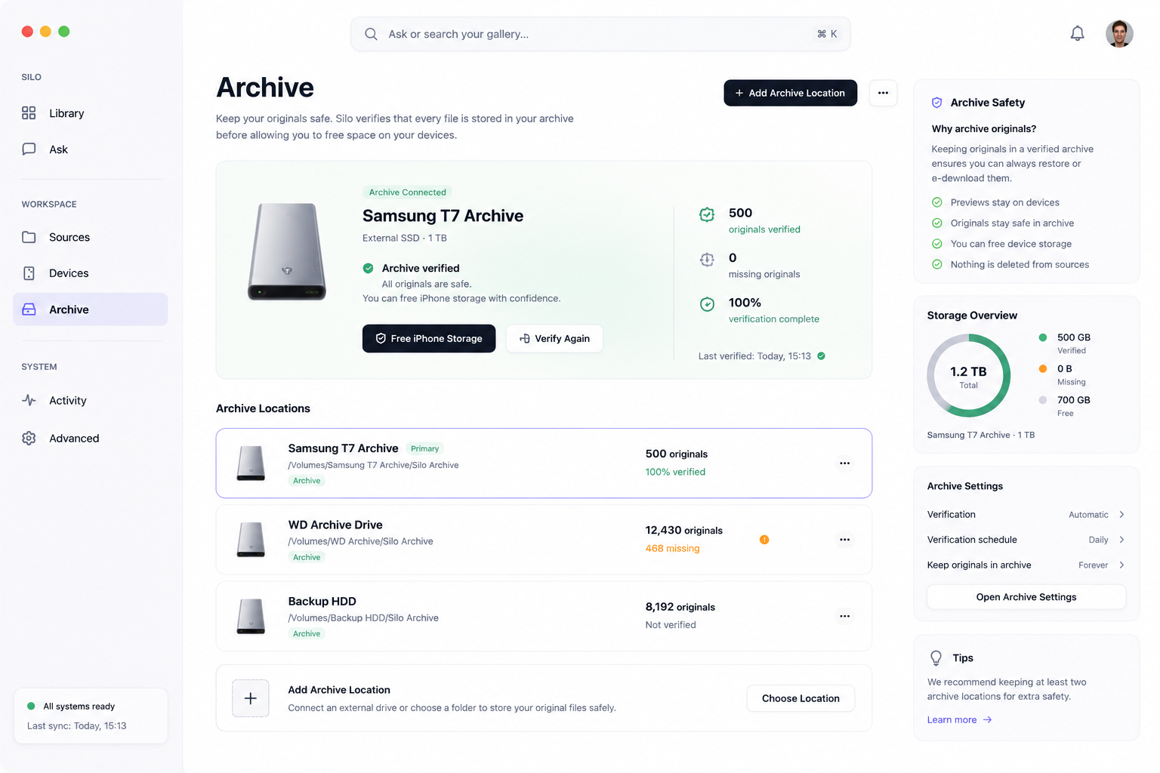The image size is (1160, 773).
Task: Click the Devices icon
Action: pos(29,273)
